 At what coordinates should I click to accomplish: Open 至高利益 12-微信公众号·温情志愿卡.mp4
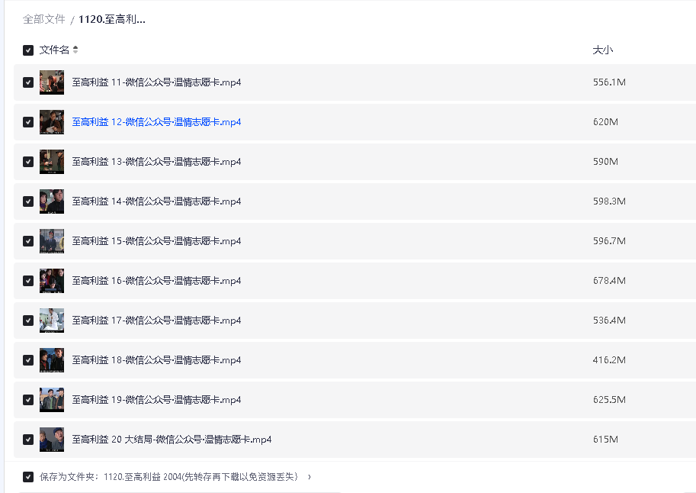[x=156, y=121]
